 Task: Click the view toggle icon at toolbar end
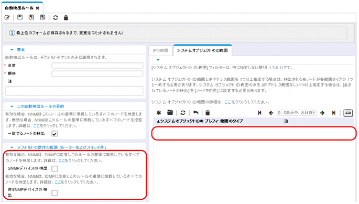pos(348,113)
